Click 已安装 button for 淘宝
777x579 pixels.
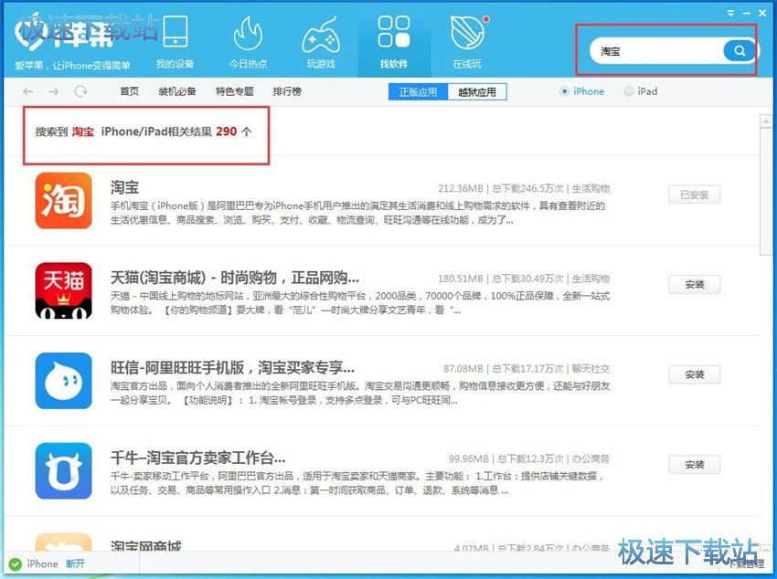click(x=694, y=195)
